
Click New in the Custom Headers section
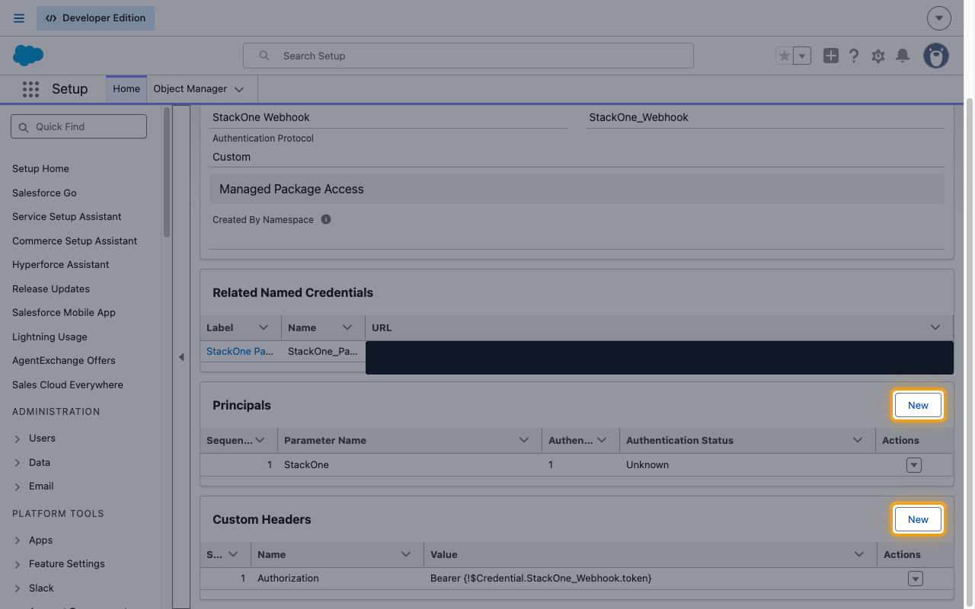[918, 520]
